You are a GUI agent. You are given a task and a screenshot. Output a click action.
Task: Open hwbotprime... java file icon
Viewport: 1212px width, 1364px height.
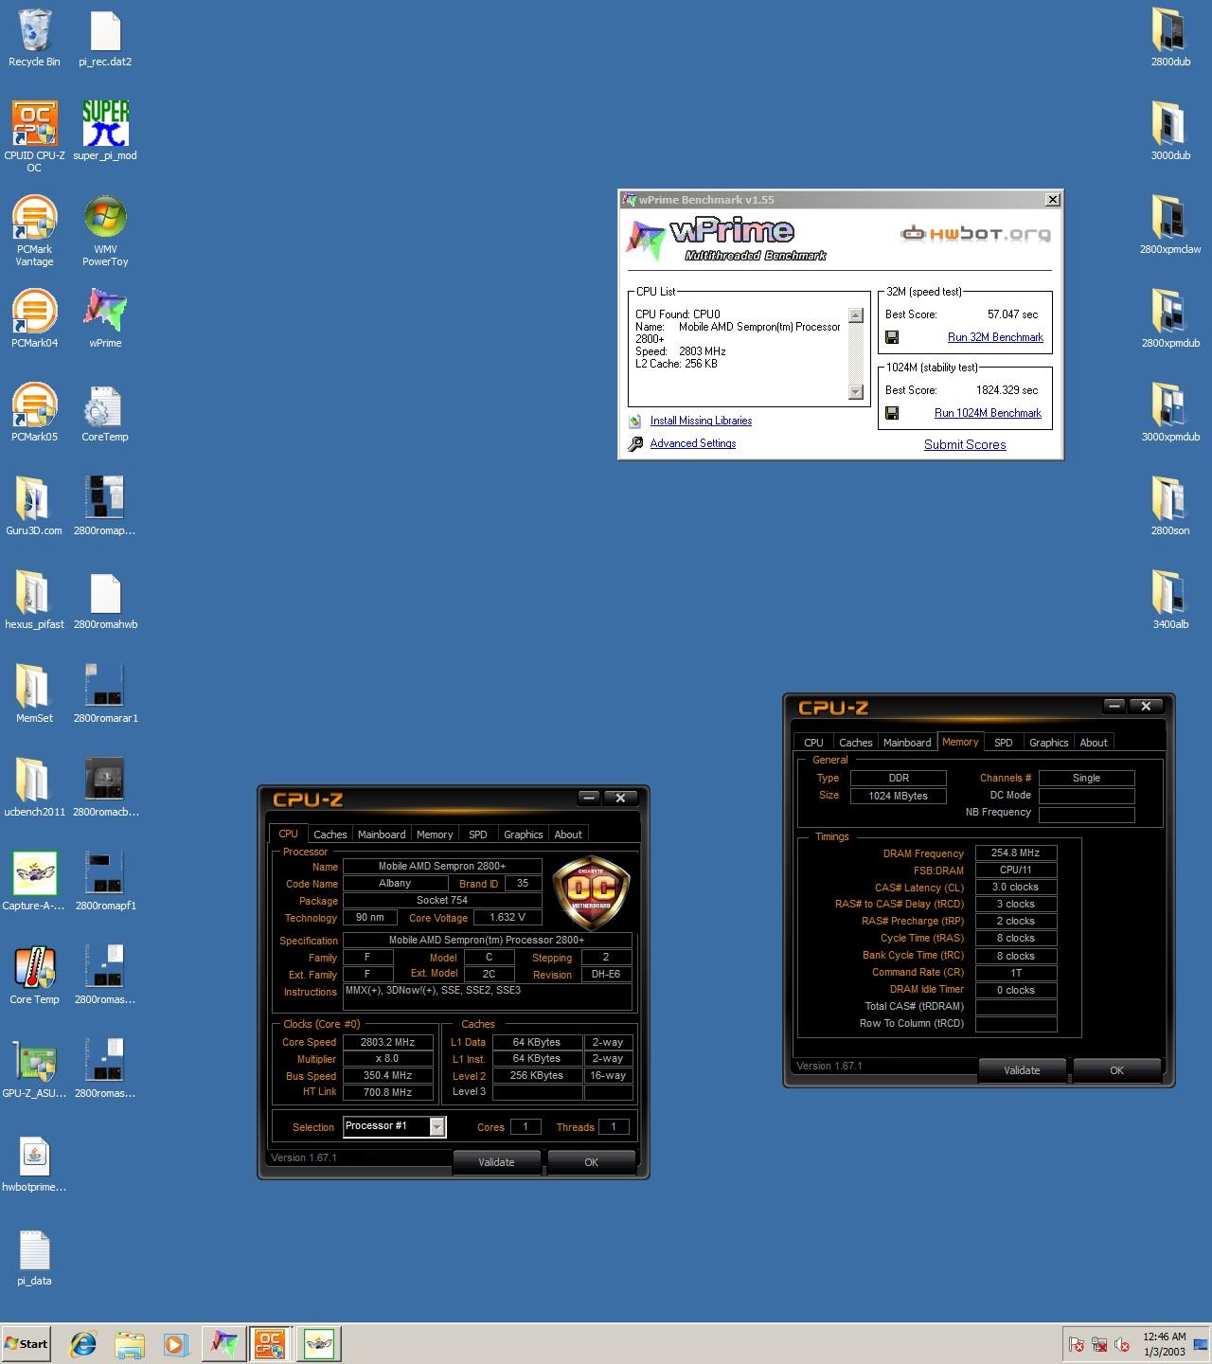(34, 1162)
